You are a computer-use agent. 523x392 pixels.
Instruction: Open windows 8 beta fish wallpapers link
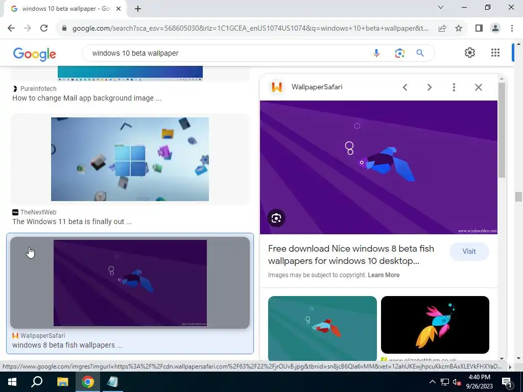(67, 346)
